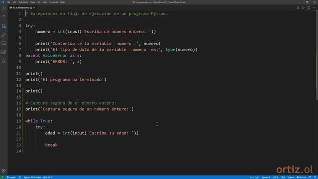The width and height of the screenshot is (318, 179).
Task: Click the 'break' keyword on line 23
Action: (51, 145)
